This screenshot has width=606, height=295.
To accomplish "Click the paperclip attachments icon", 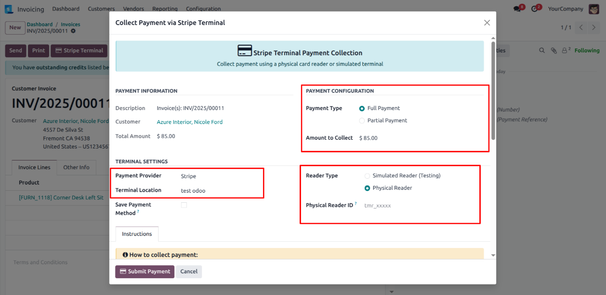I will pos(554,50).
